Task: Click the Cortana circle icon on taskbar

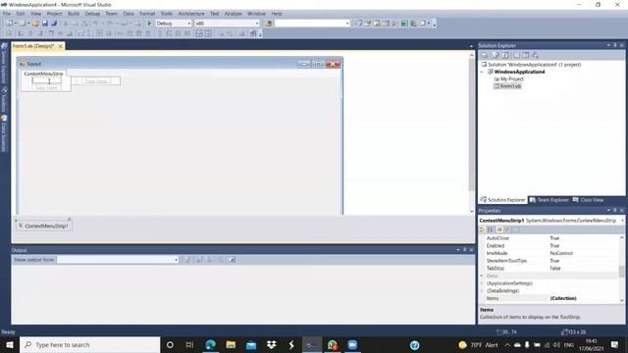Action: tap(170, 344)
